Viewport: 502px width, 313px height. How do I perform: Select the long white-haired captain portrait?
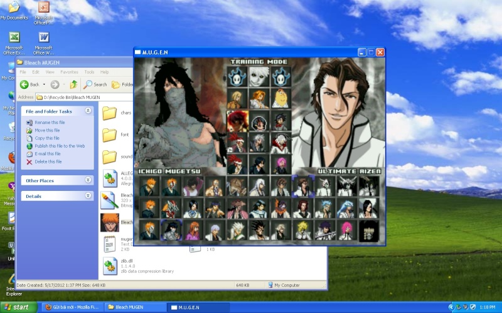pyautogui.click(x=259, y=187)
